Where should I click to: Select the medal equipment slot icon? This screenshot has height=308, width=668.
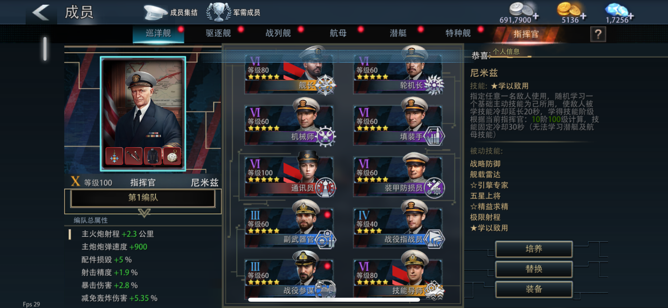(114, 156)
